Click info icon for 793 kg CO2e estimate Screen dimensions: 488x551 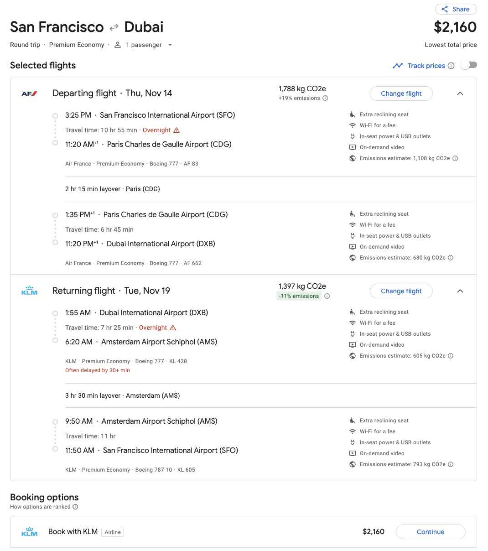coord(451,464)
